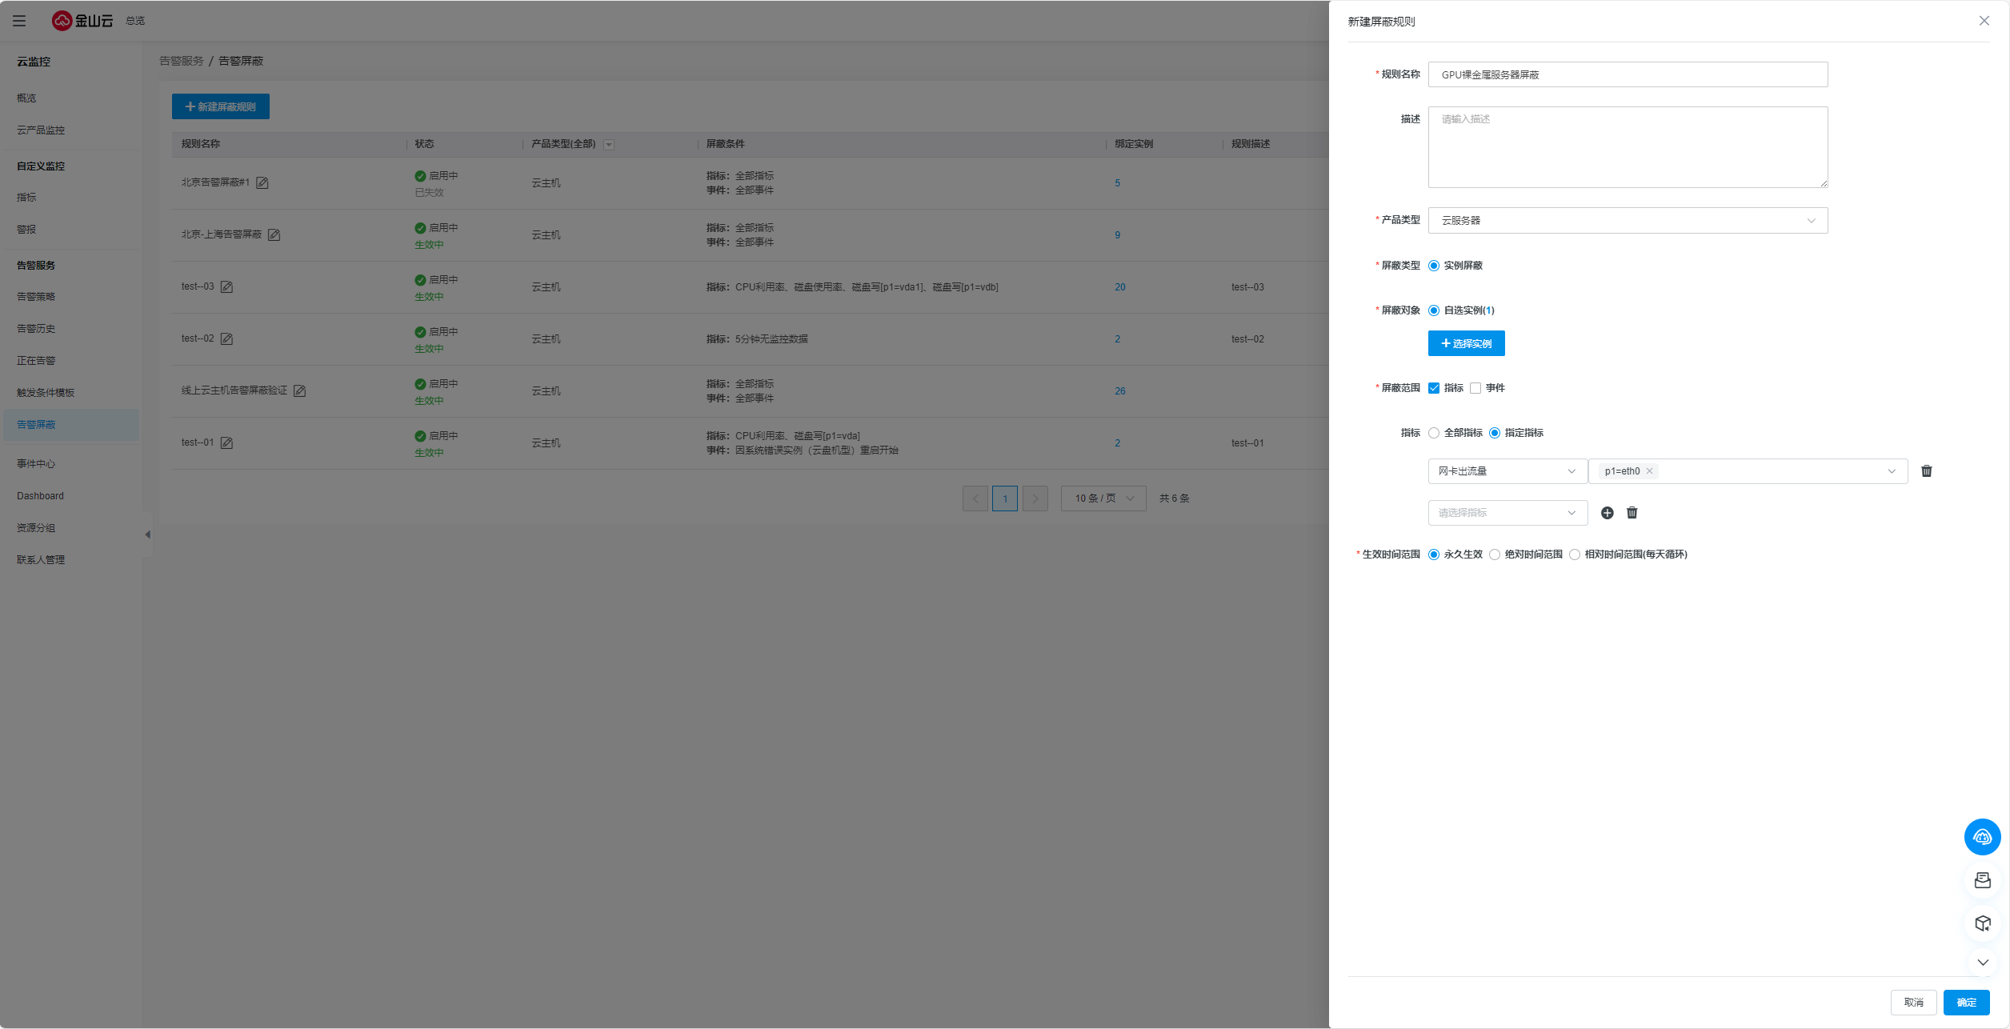Click trash icon beside p1=eth0 metric row
This screenshot has width=2010, height=1029.
[1926, 471]
